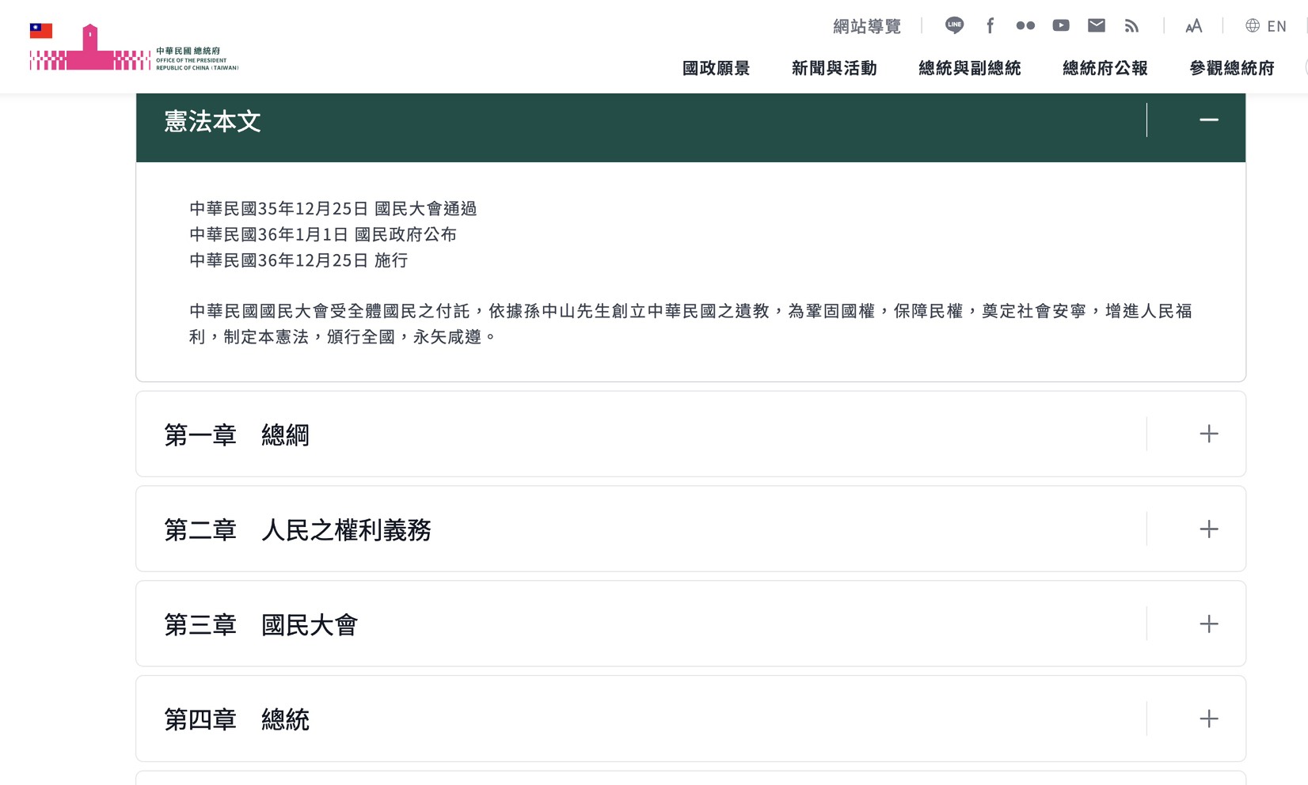Open the 總統府公報 menu

pos(1105,68)
